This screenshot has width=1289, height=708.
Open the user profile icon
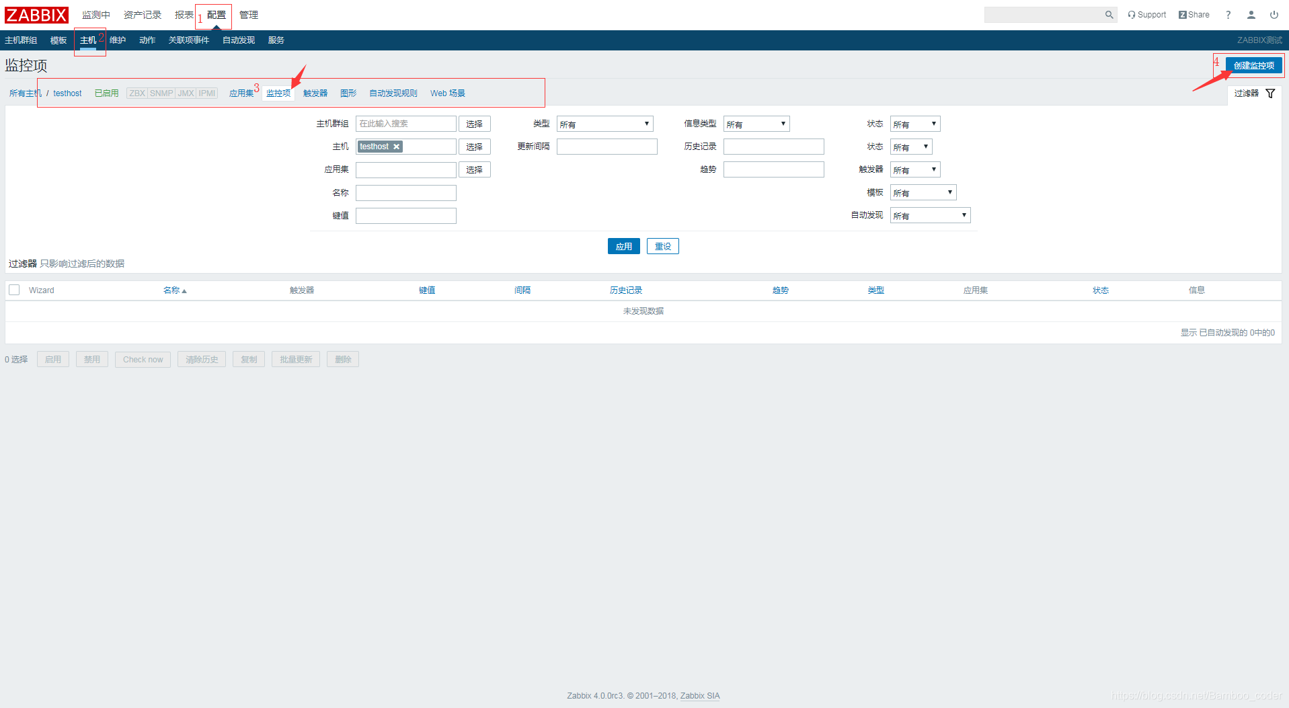(1251, 15)
